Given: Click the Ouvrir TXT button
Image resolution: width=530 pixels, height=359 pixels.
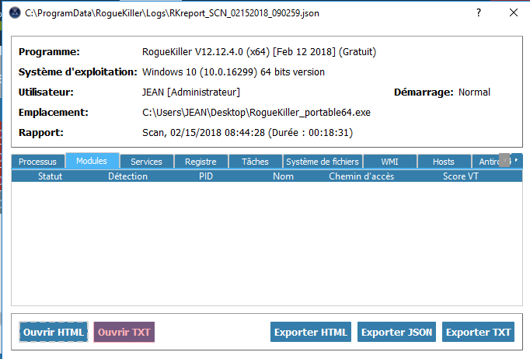Looking at the screenshot, I should click(124, 332).
